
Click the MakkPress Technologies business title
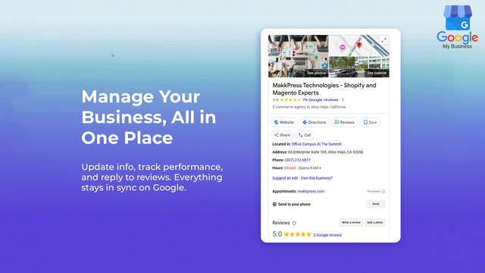[x=324, y=89]
